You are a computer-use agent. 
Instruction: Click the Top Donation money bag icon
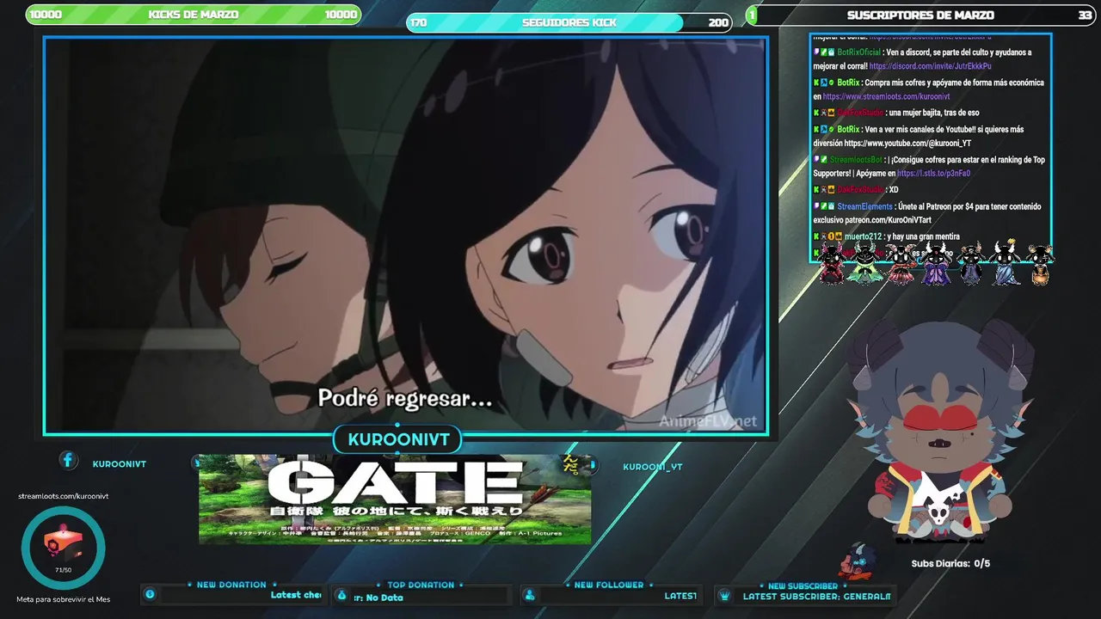(341, 595)
